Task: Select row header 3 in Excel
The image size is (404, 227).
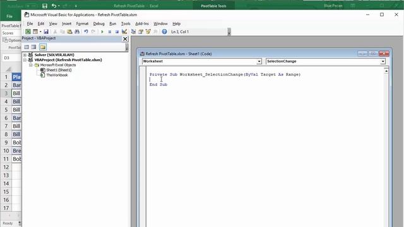Action: pyautogui.click(x=6, y=93)
